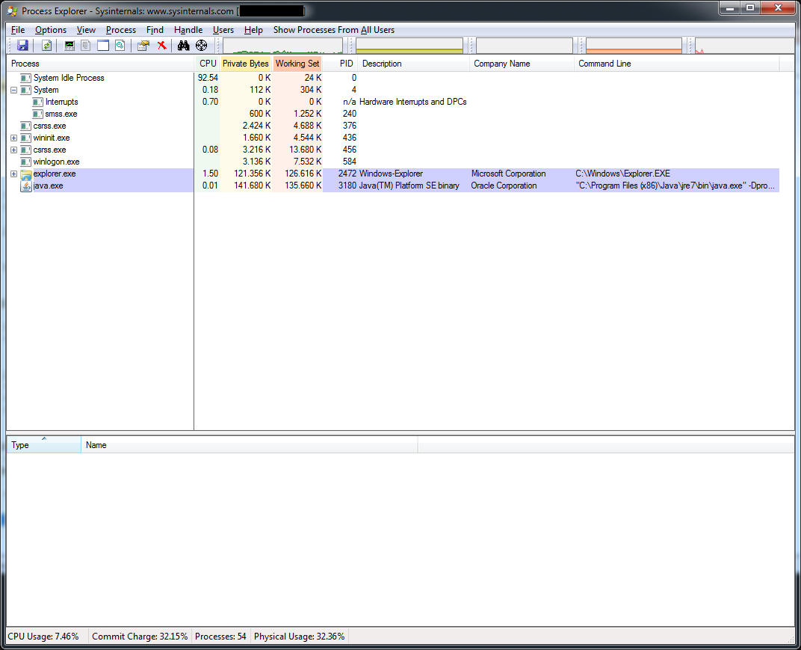Expand the explorer.exe tree node
Viewport: 801px width, 650px height.
pos(13,174)
